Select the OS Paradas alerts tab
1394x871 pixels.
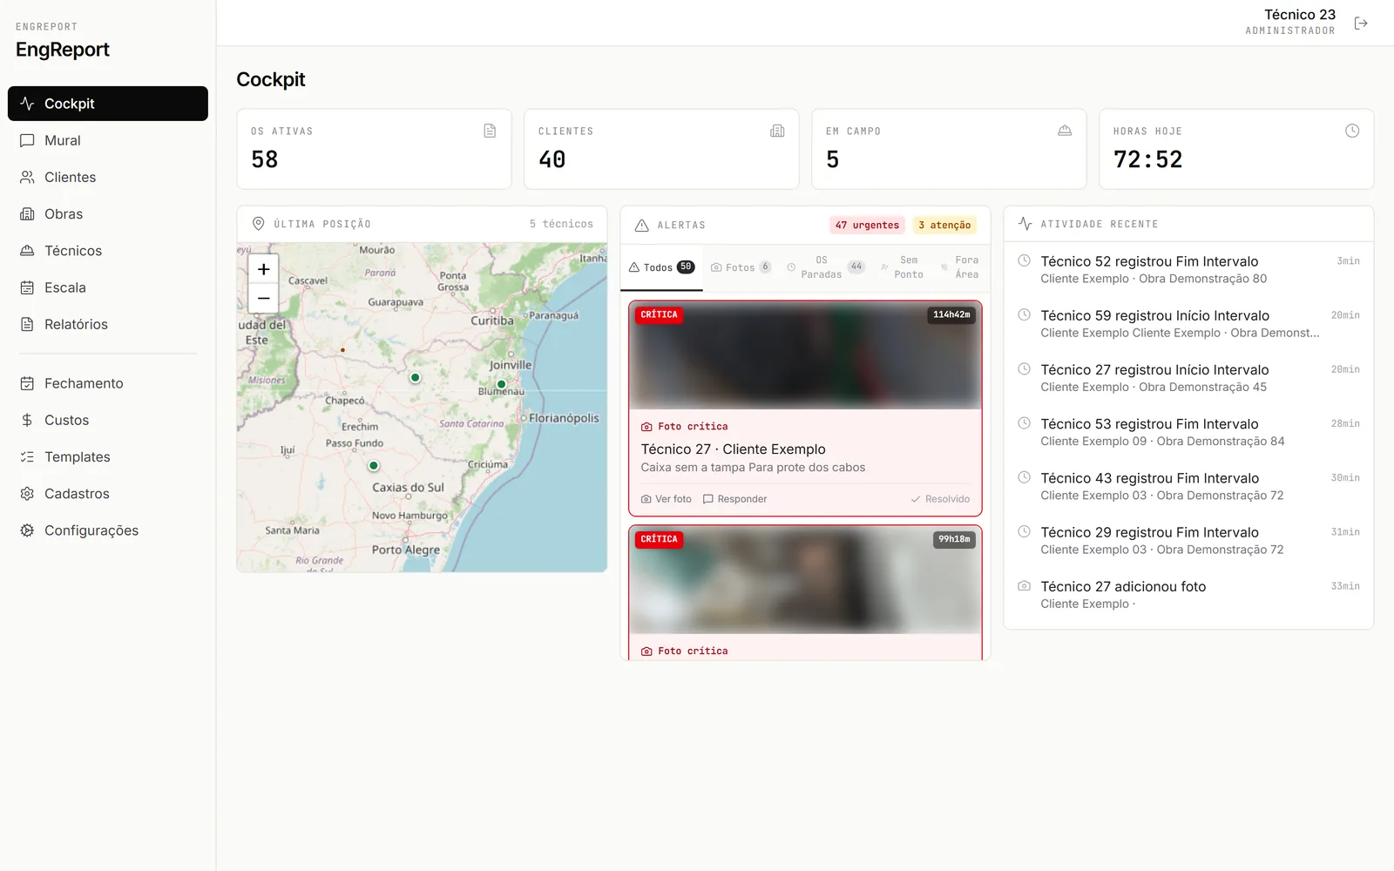coord(825,267)
